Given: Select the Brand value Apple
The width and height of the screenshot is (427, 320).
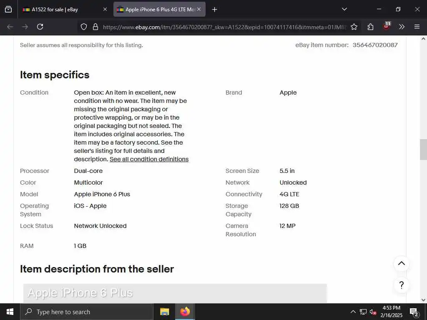Looking at the screenshot, I should click(288, 92).
